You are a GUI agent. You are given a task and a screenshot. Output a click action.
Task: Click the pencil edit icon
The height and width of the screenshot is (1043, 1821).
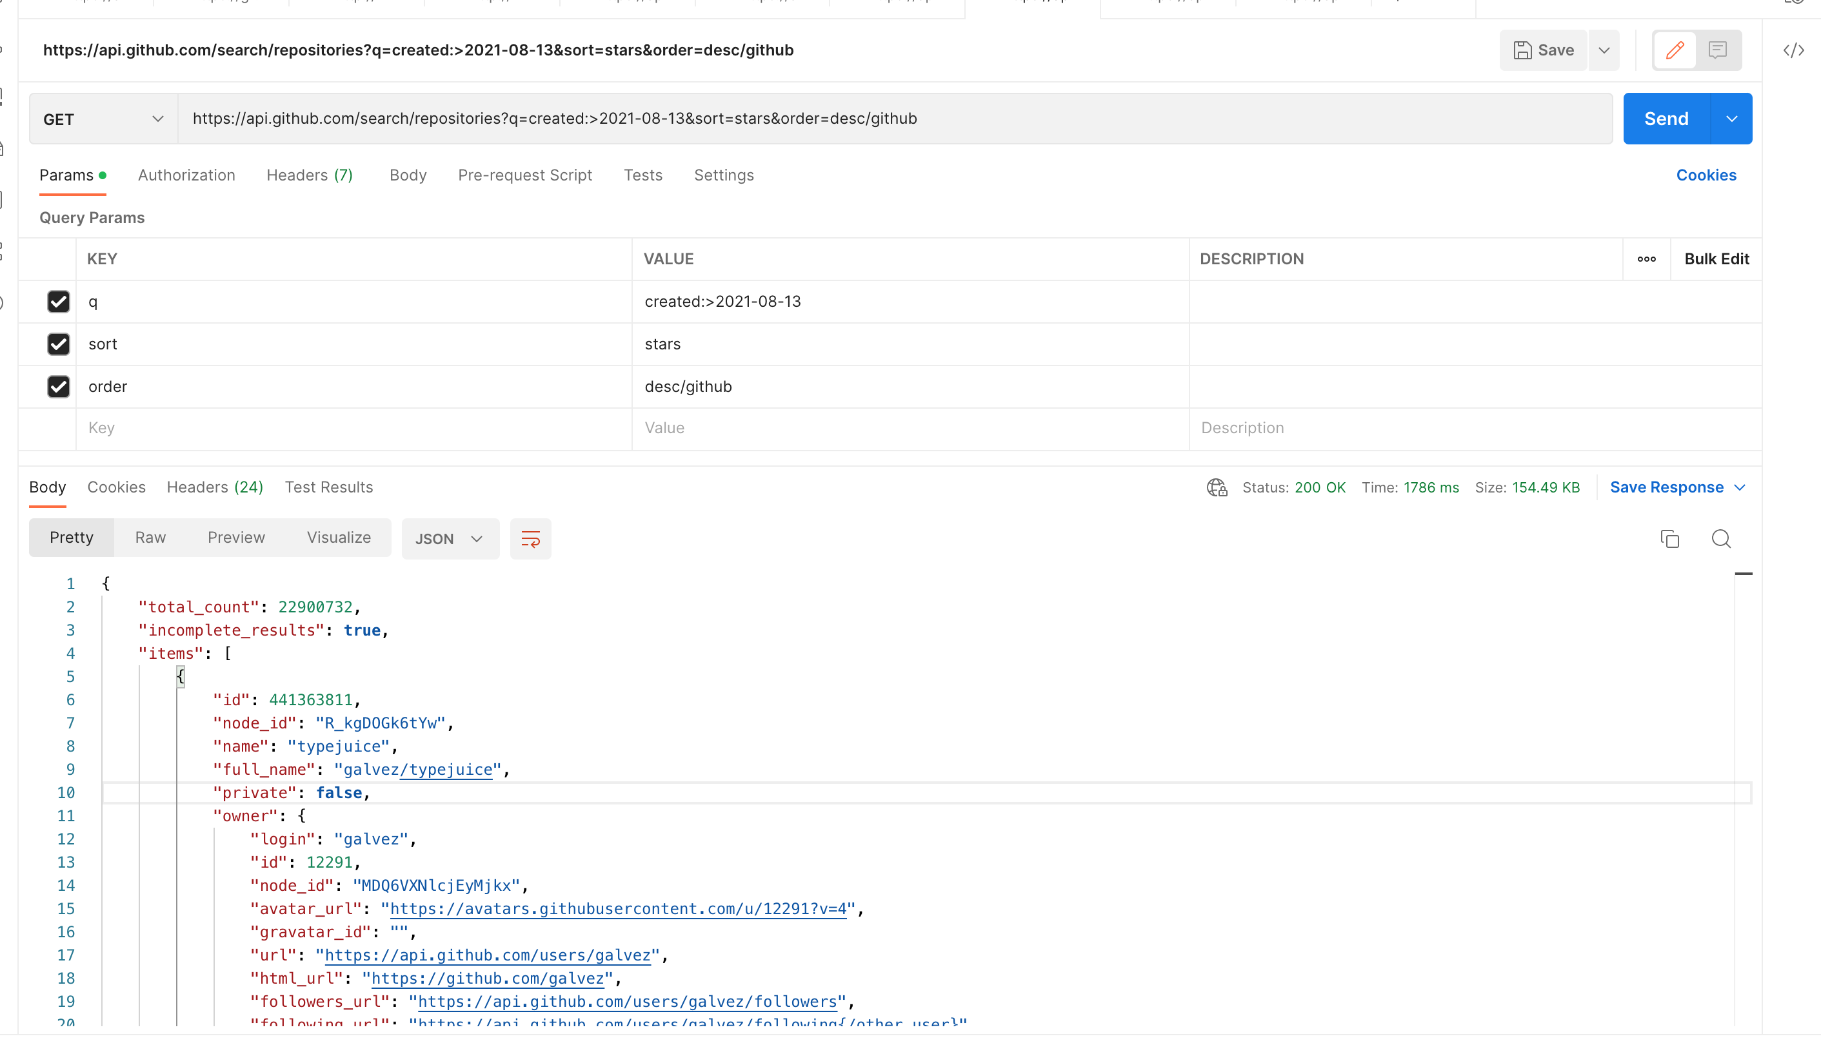(x=1674, y=50)
